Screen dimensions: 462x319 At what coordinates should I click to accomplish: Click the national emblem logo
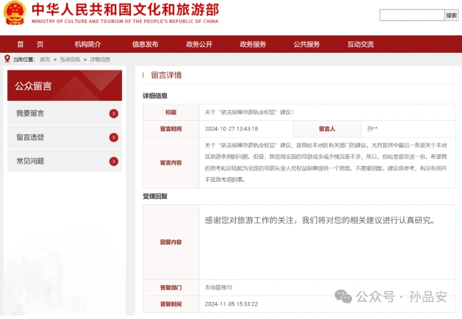click(14, 13)
